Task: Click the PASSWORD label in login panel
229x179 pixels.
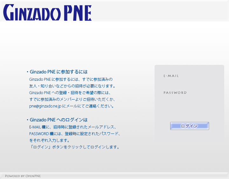Action: click(175, 93)
